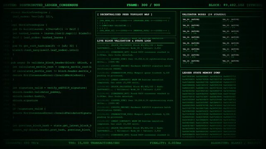Click the SYSTEM: DISTRIBUTED_LEDGER_CONSENSUS header label

[x=41, y=5]
